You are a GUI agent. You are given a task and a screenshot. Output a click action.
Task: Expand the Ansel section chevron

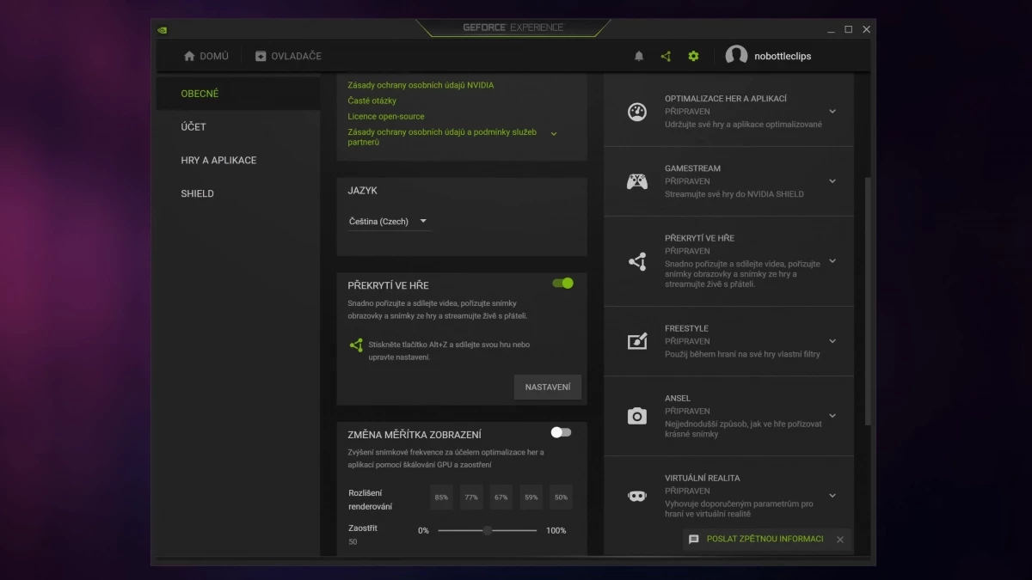click(832, 416)
